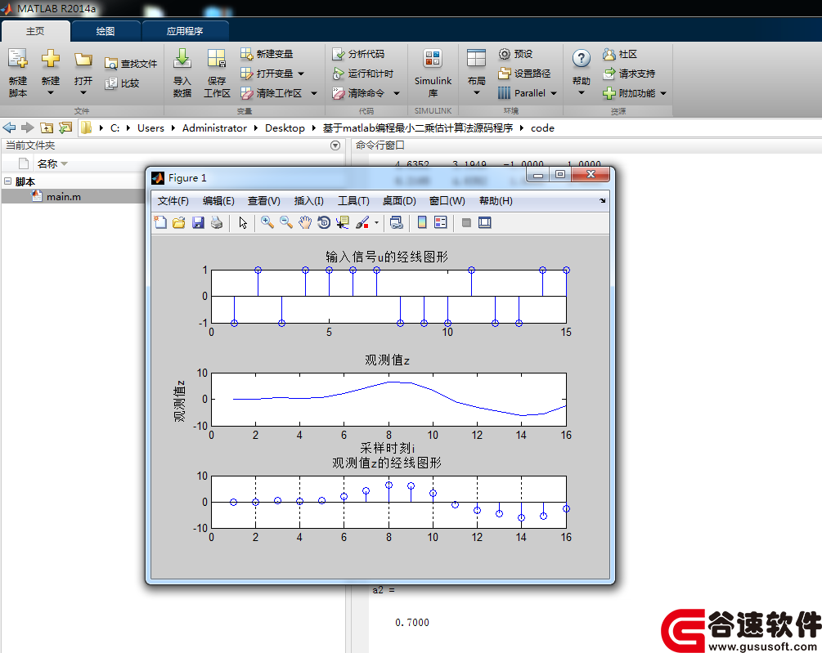Screen dimensions: 822x653
Task: Open Current Folder panel actions menu
Action: [335, 145]
